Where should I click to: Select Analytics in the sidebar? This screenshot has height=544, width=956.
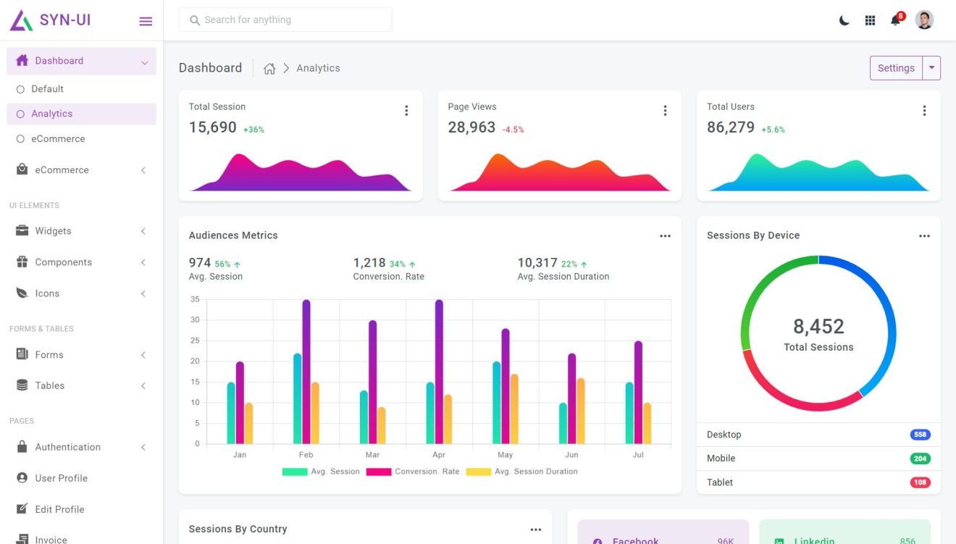pyautogui.click(x=52, y=114)
